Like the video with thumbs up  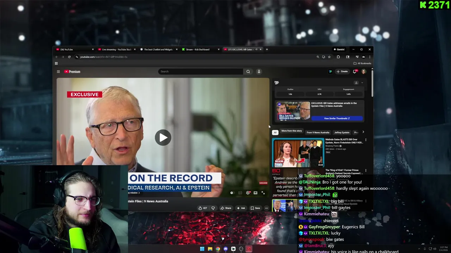tap(203, 208)
